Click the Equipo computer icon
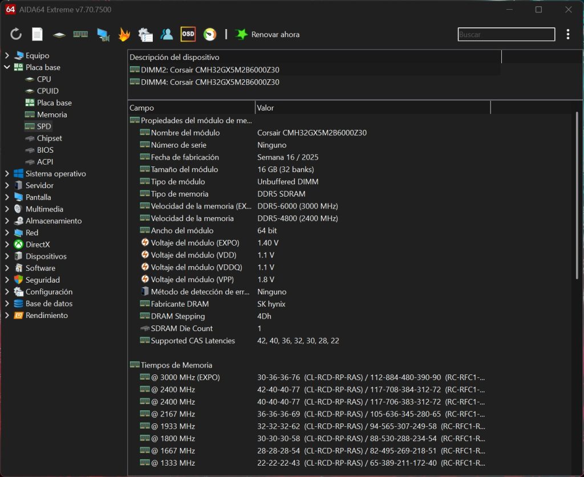The width and height of the screenshot is (584, 477). 19,55
